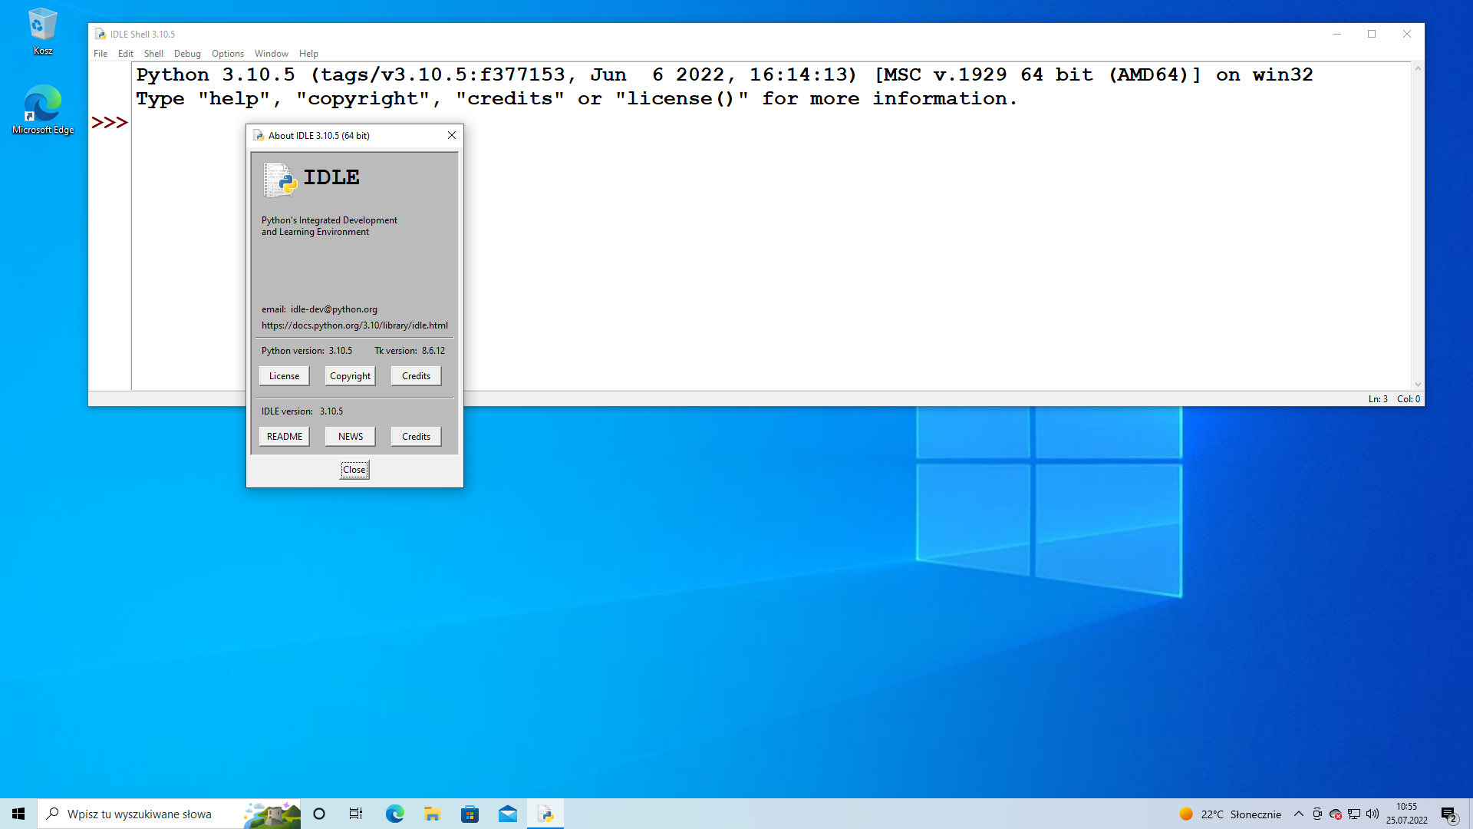Launch Microsoft Edge from the taskbar
The height and width of the screenshot is (829, 1473).
394,813
